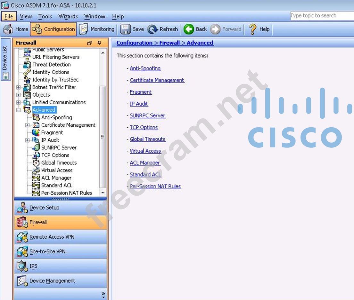The width and height of the screenshot is (354, 300).
Task: Expand the Botnet Traffic Filter node
Action: click(18, 87)
